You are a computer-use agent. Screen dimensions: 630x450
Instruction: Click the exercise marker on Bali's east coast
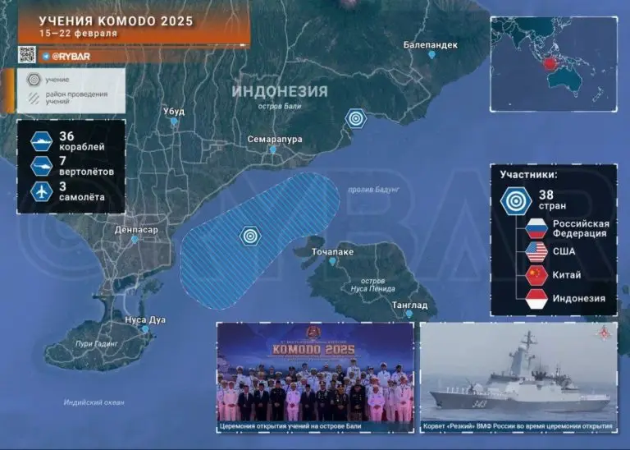[x=355, y=118]
